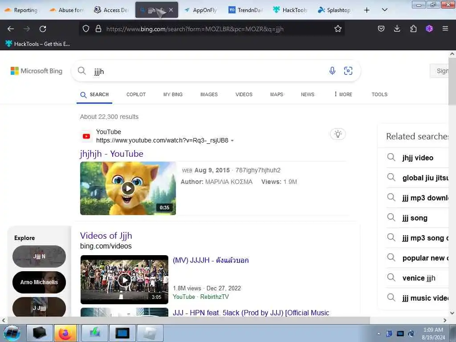Go back with the browser back arrow
Screen dimensions: 456x342
[x=11, y=29]
